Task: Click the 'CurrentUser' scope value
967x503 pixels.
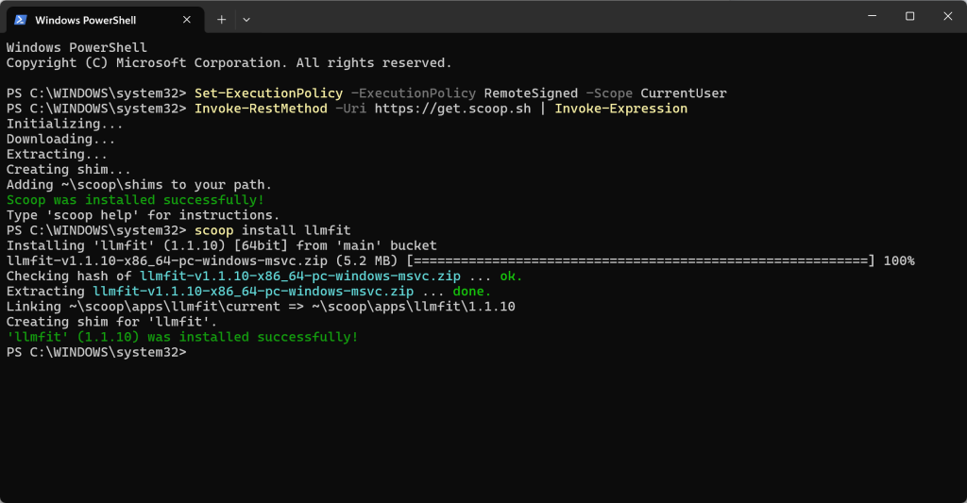Action: click(x=684, y=93)
